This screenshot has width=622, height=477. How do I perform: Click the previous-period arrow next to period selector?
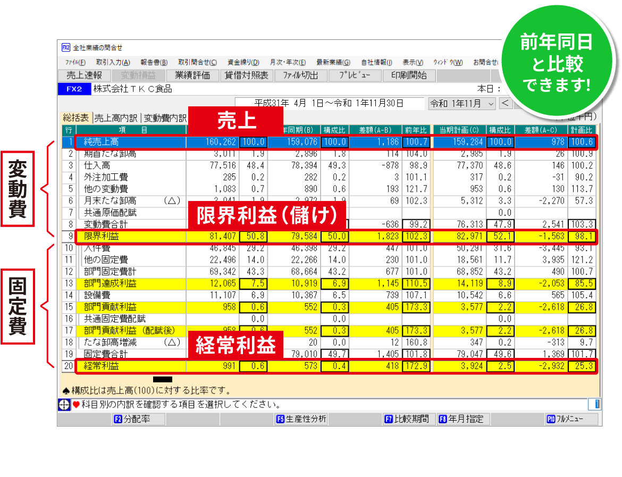[505, 103]
